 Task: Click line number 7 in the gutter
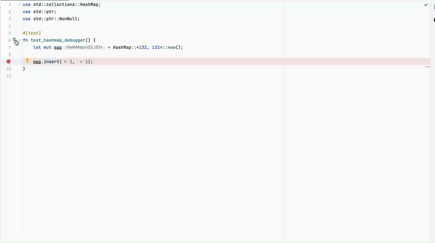click(10, 47)
